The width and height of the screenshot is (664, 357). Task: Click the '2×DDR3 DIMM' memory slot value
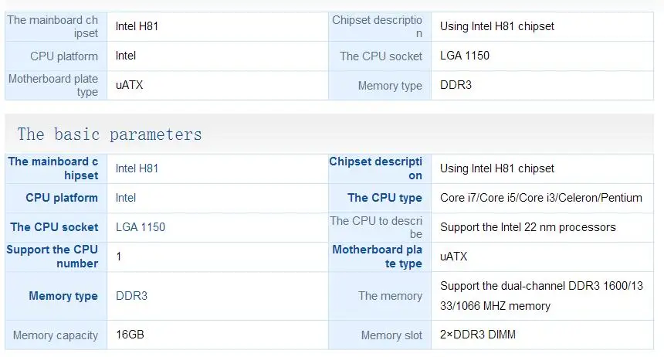[x=478, y=335]
